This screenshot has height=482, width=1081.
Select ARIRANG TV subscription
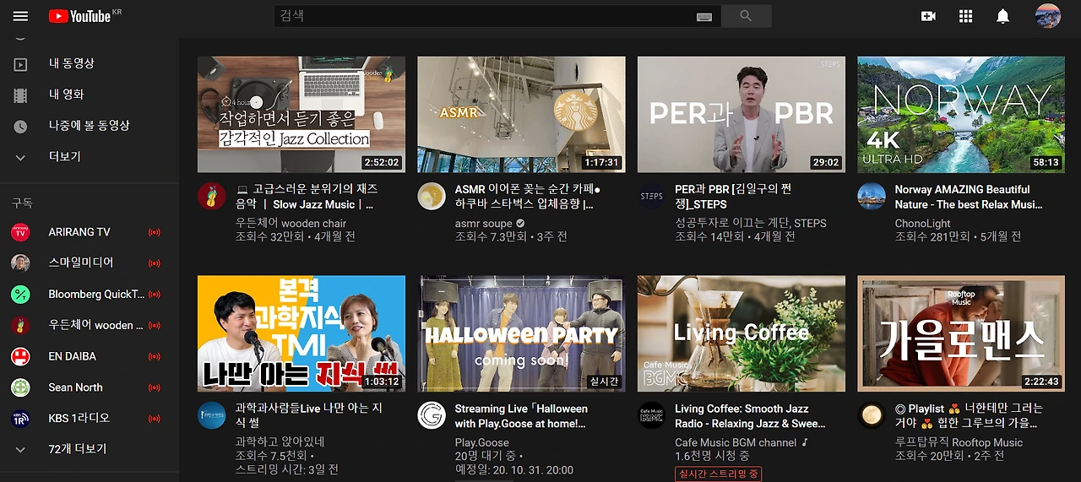90,232
